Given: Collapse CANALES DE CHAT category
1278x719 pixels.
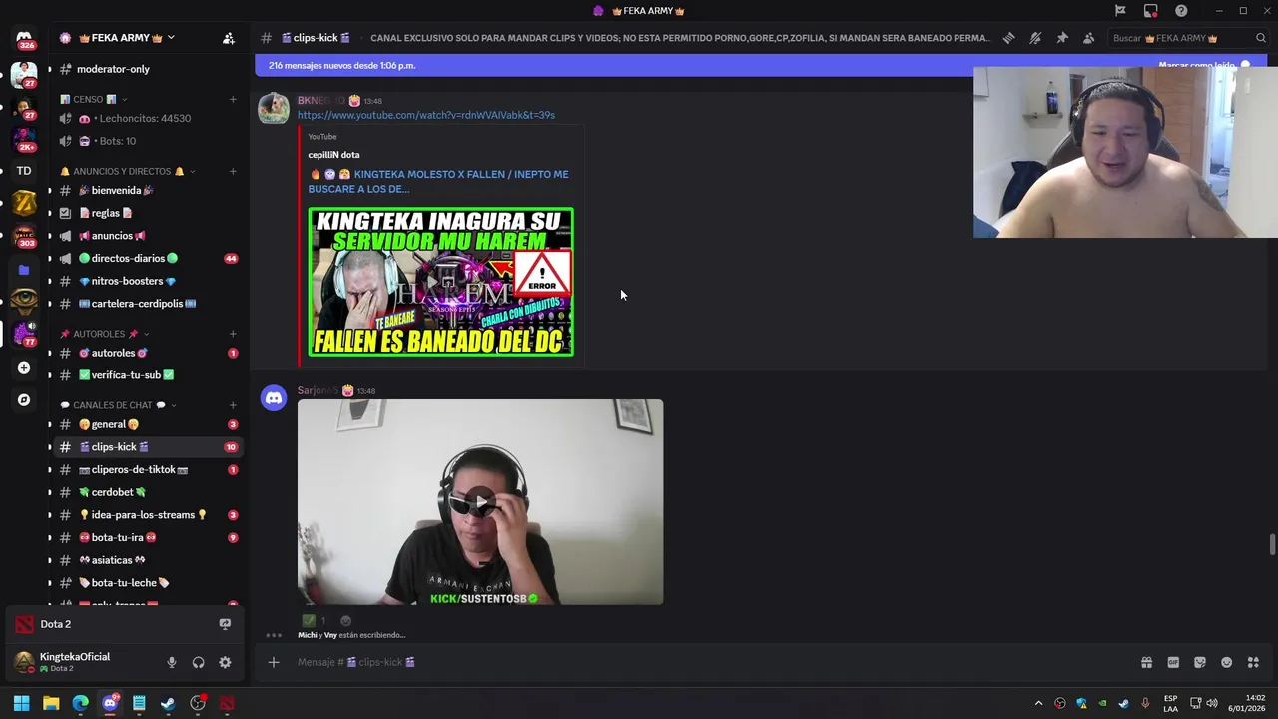Looking at the screenshot, I should tap(118, 405).
